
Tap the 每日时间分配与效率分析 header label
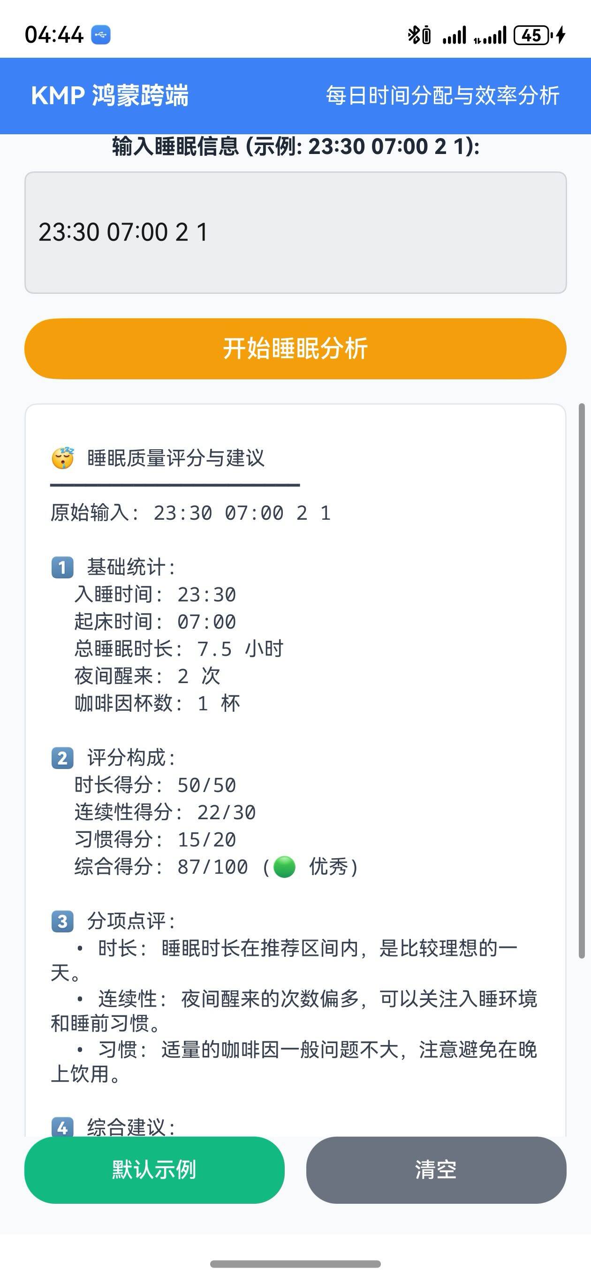point(442,97)
